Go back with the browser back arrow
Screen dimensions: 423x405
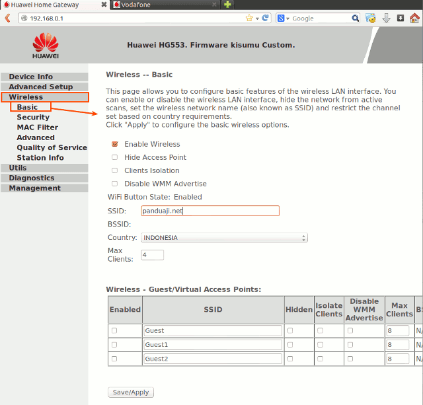8,18
